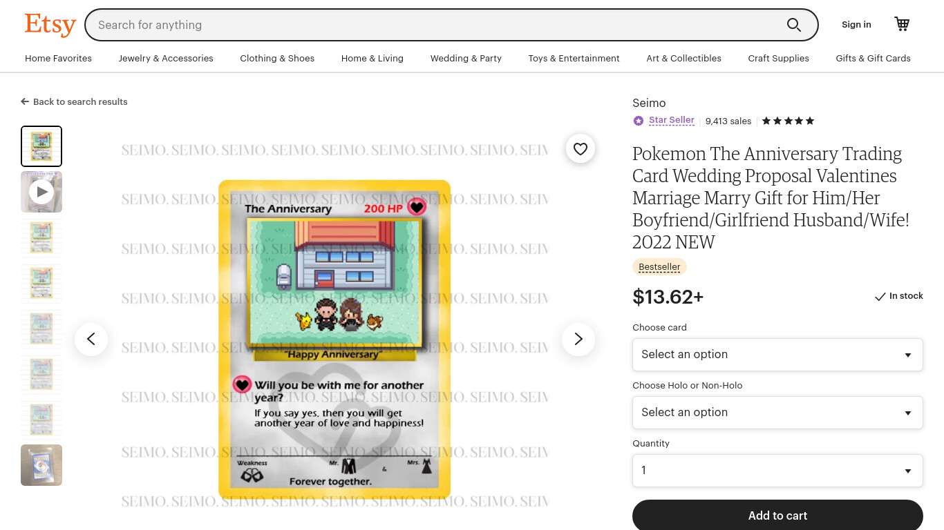This screenshot has height=530, width=944.
Task: Click the main anniversary card image
Action: click(334, 339)
